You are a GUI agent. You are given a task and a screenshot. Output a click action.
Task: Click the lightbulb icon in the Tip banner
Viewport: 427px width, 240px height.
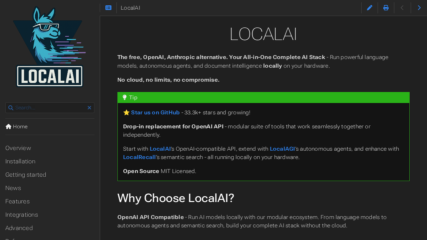[125, 97]
